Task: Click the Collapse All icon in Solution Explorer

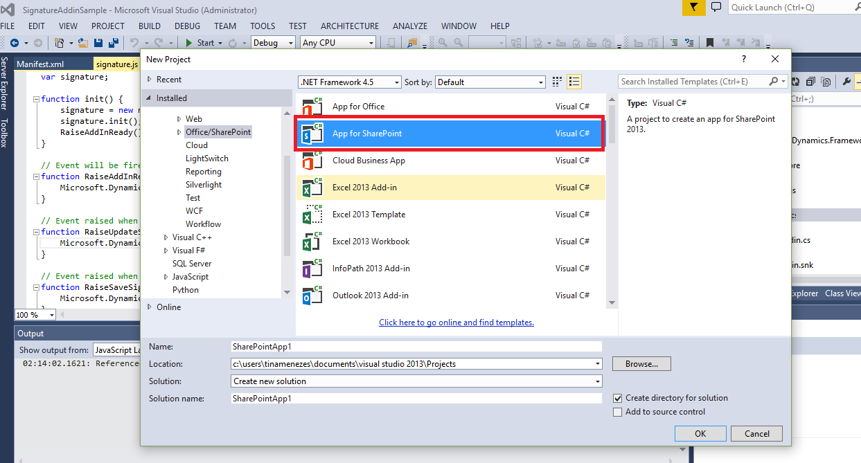Action: [813, 82]
